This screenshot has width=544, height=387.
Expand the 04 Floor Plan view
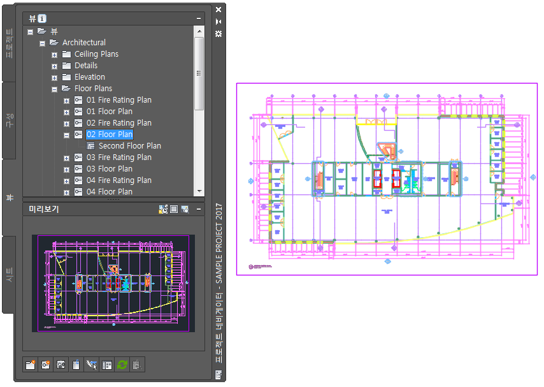[x=67, y=192]
